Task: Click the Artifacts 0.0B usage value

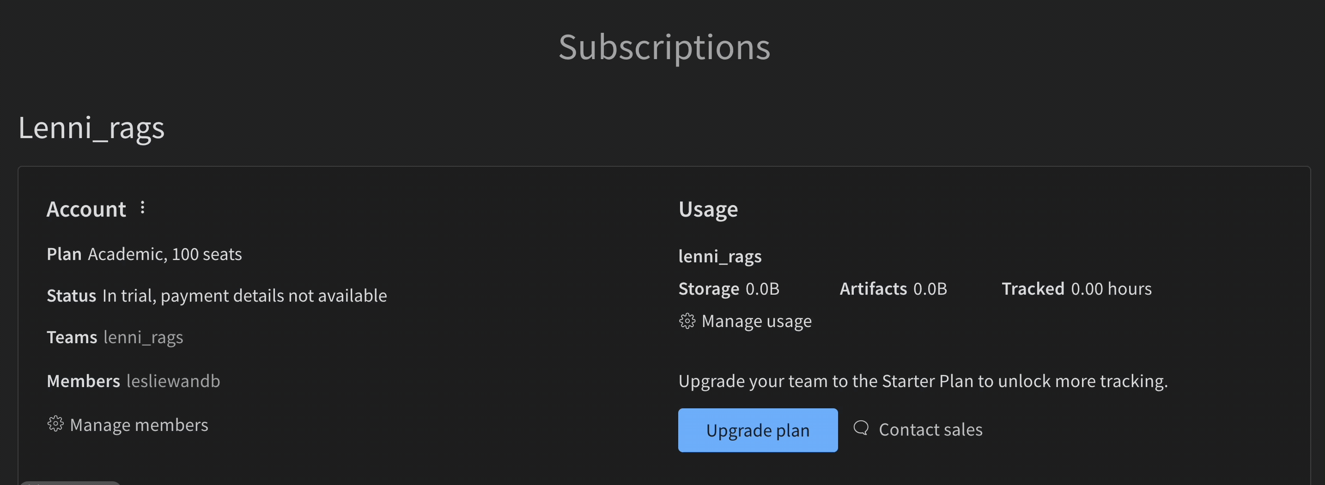Action: click(930, 289)
